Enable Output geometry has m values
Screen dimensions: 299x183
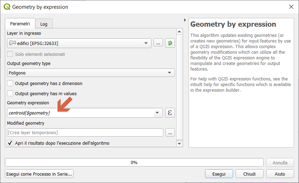click(x=10, y=93)
